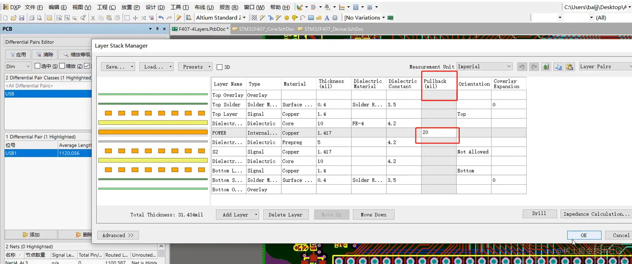Click the place pad icon

[287, 18]
